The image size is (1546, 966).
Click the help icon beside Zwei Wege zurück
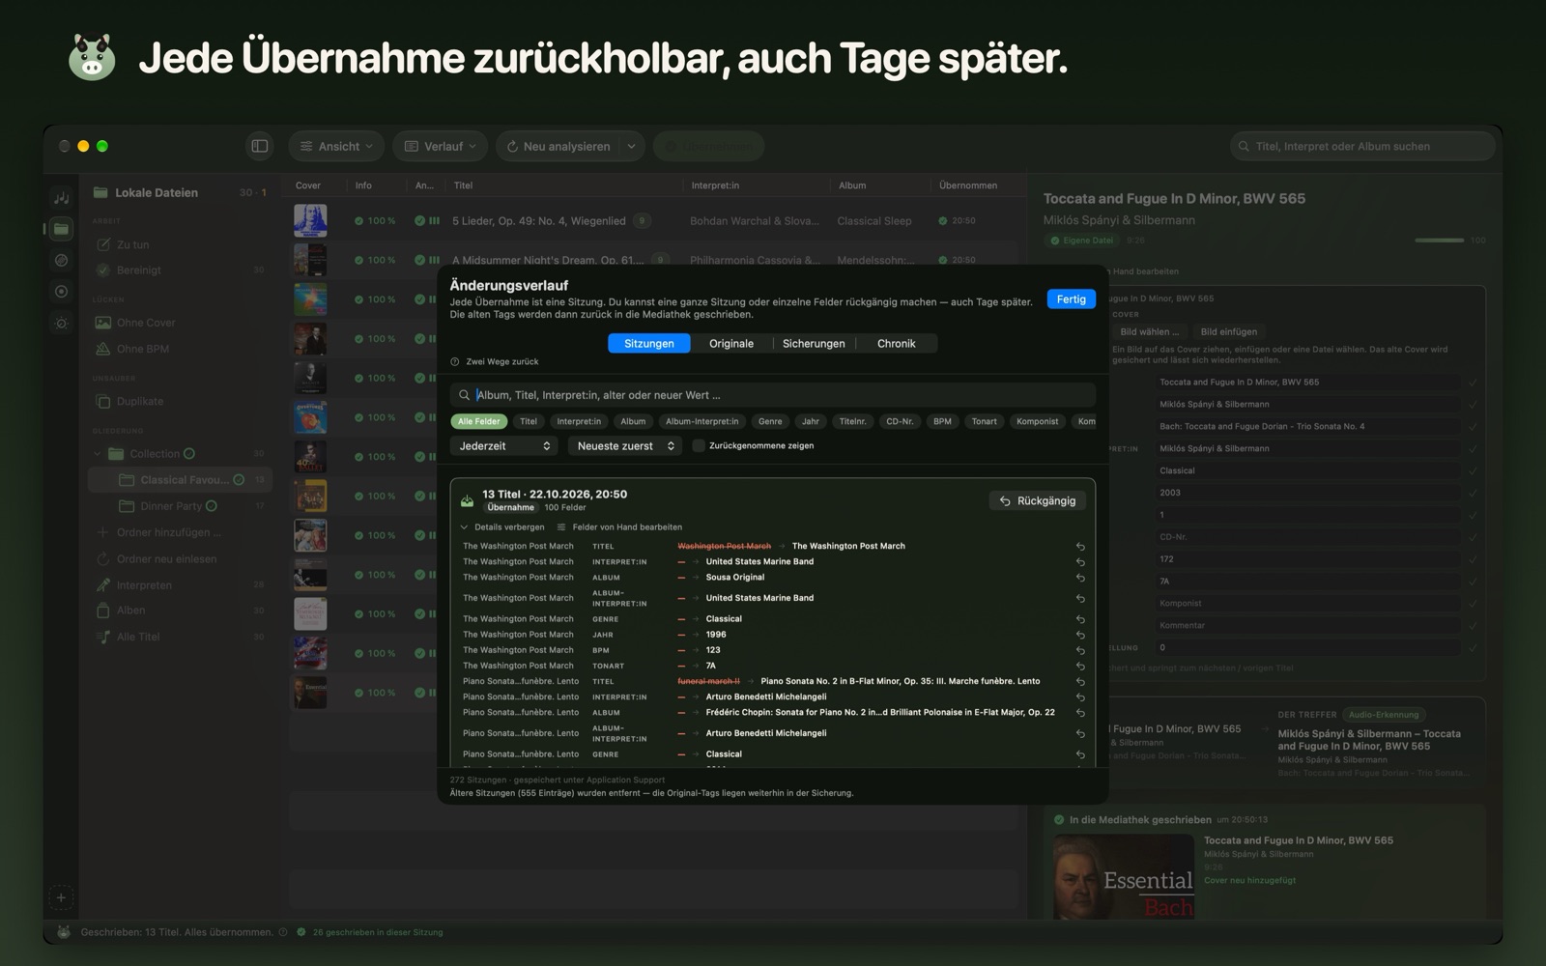tap(455, 361)
